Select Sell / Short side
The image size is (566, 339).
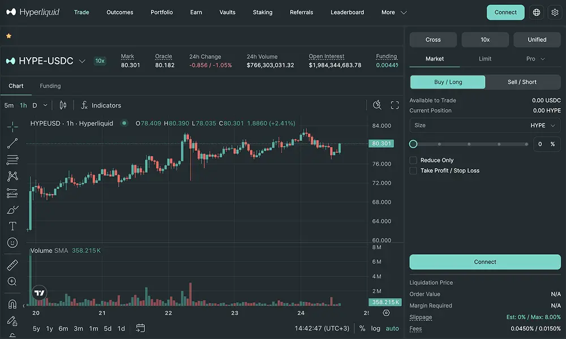coord(522,82)
